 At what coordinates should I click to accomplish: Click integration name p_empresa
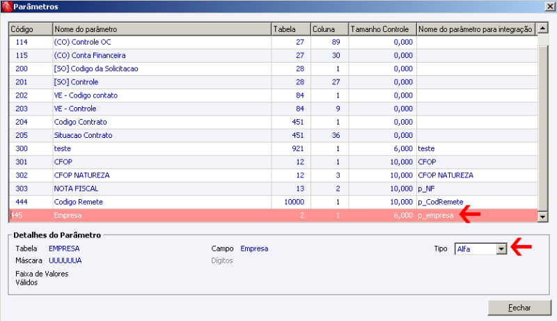(x=436, y=215)
